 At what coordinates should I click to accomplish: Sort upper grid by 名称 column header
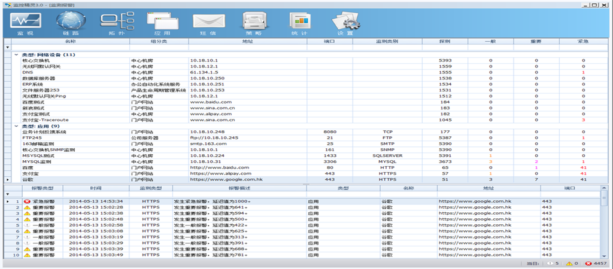[71, 41]
